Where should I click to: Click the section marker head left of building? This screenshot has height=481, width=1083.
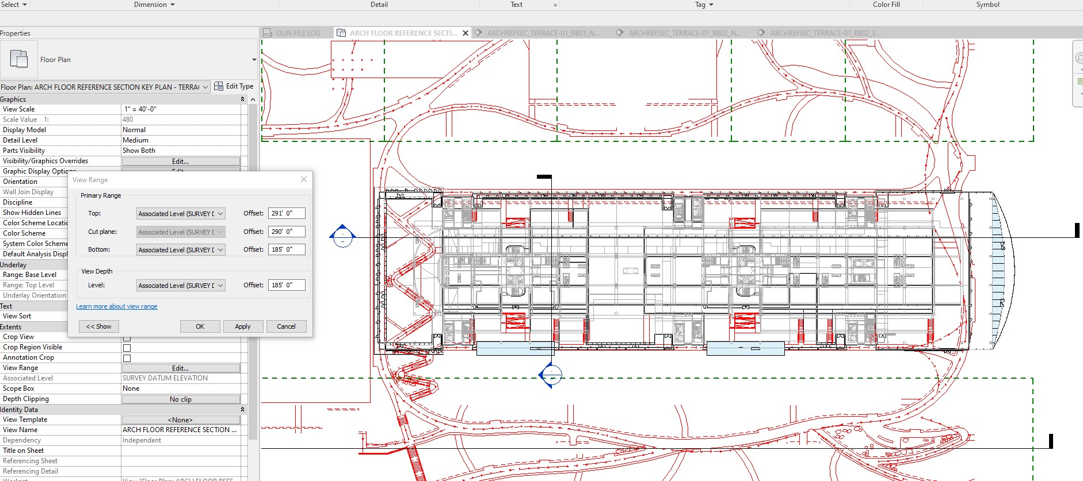point(343,236)
